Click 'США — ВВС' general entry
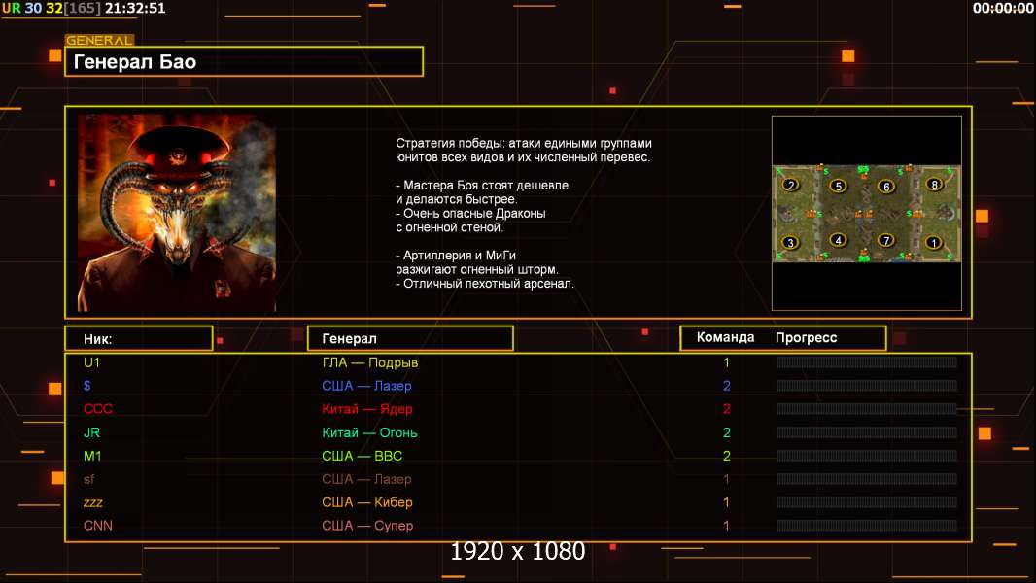The width and height of the screenshot is (1036, 583). click(363, 456)
